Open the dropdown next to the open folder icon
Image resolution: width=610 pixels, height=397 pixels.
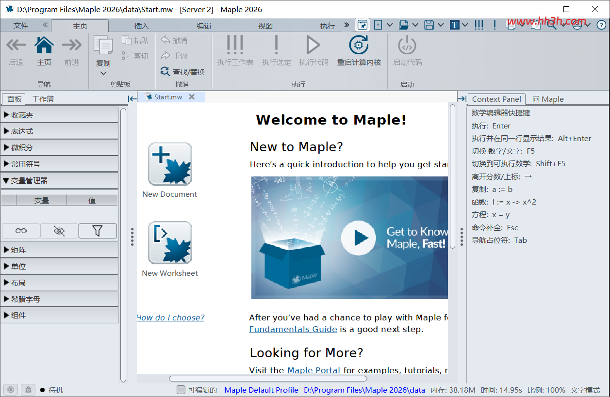[415, 25]
